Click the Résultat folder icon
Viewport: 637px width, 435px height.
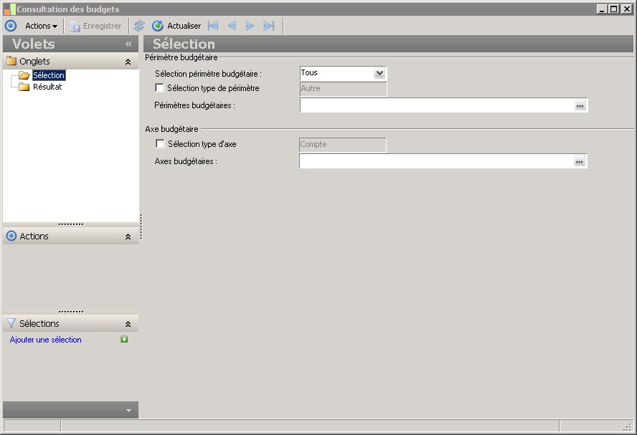tap(24, 87)
